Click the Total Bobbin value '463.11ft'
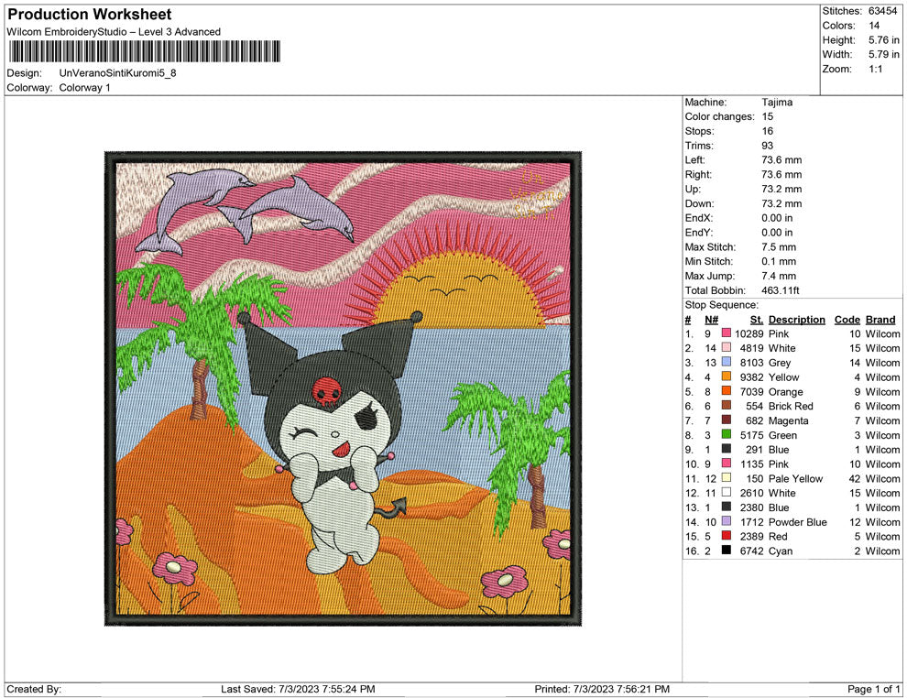The height and width of the screenshot is (698, 907). (781, 290)
